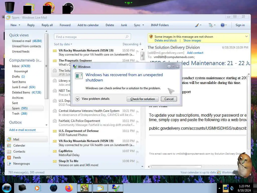Image resolution: width=257 pixels, height=193 pixels.
Task: Open media player taskbar icon
Action: [37, 188]
